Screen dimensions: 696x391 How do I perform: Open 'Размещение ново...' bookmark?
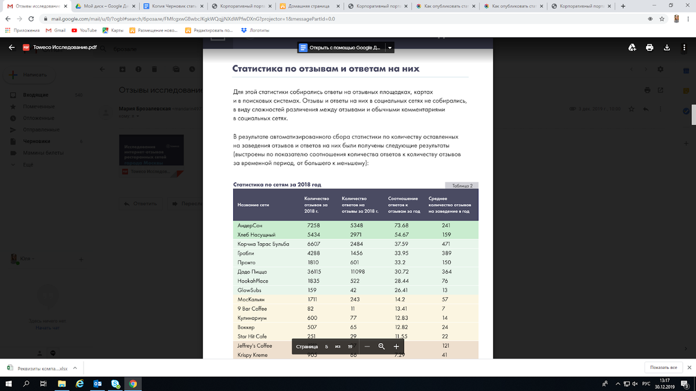(153, 30)
